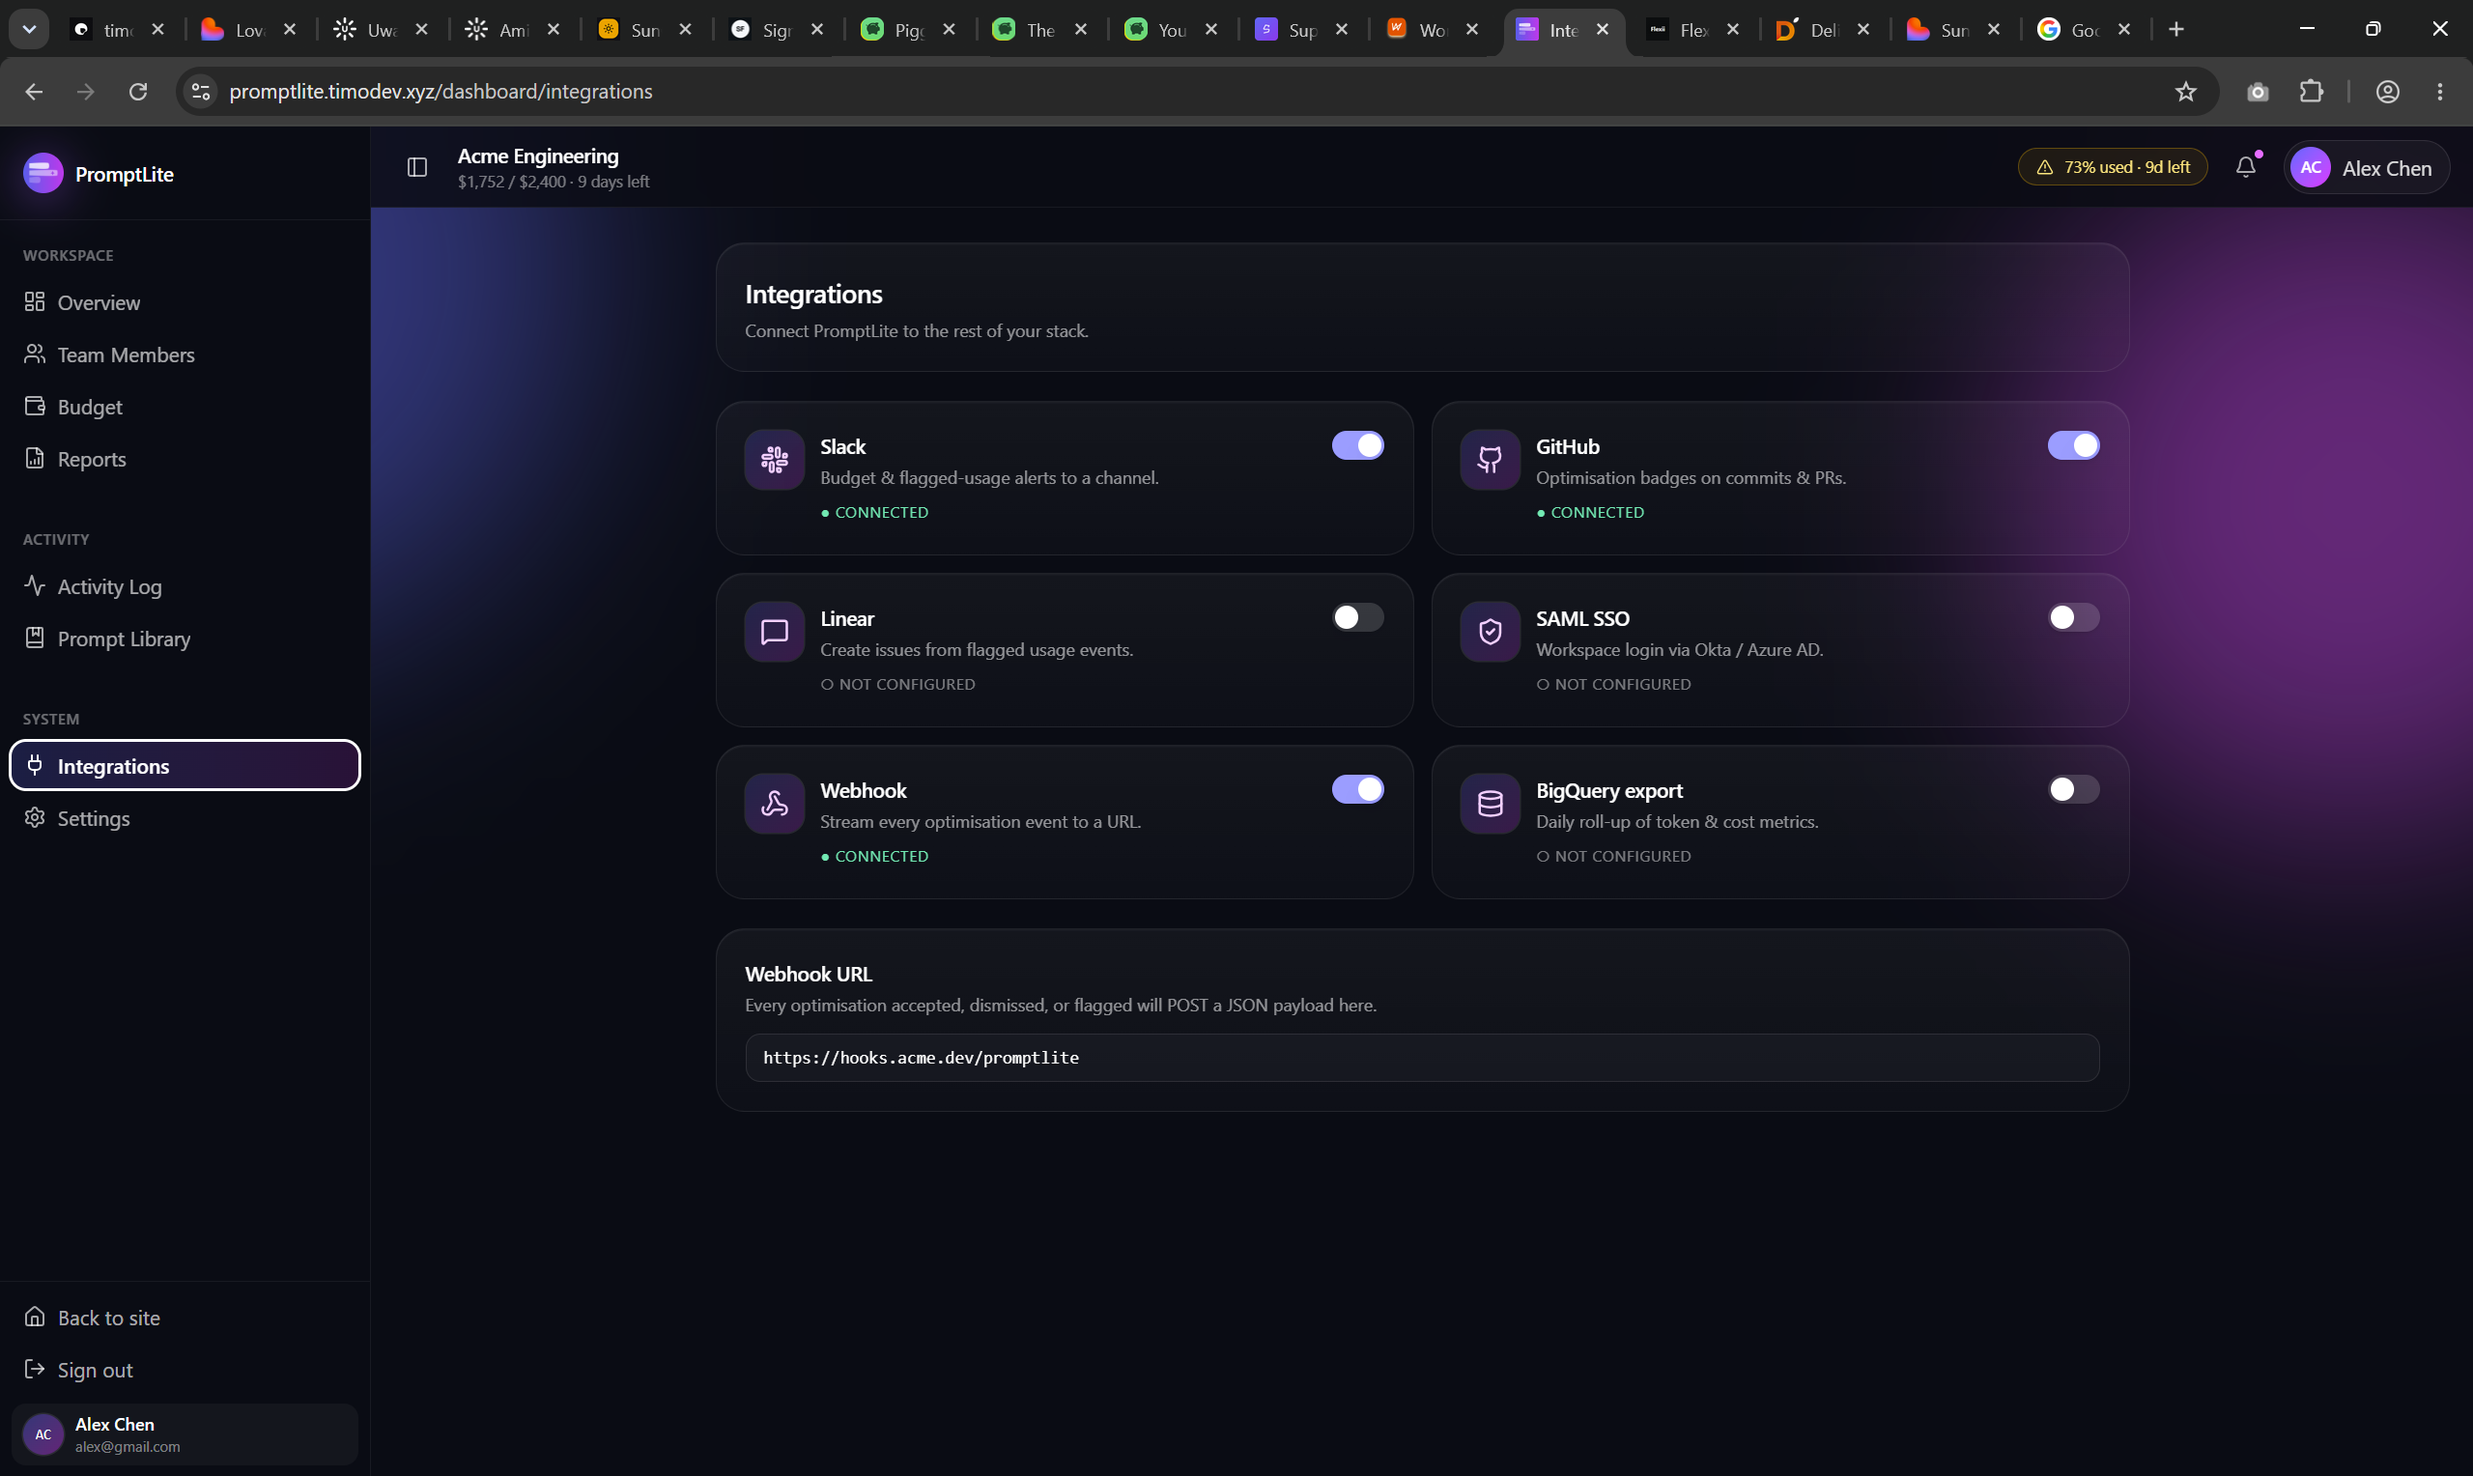
Task: Switch to the Flex browser tab
Action: [1694, 30]
